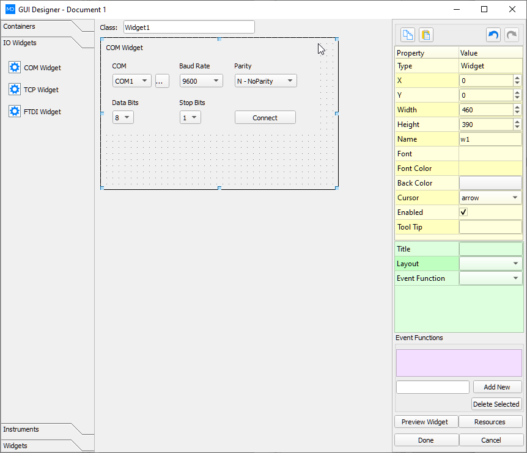Increase the Width value with up arrow

(x=517, y=107)
